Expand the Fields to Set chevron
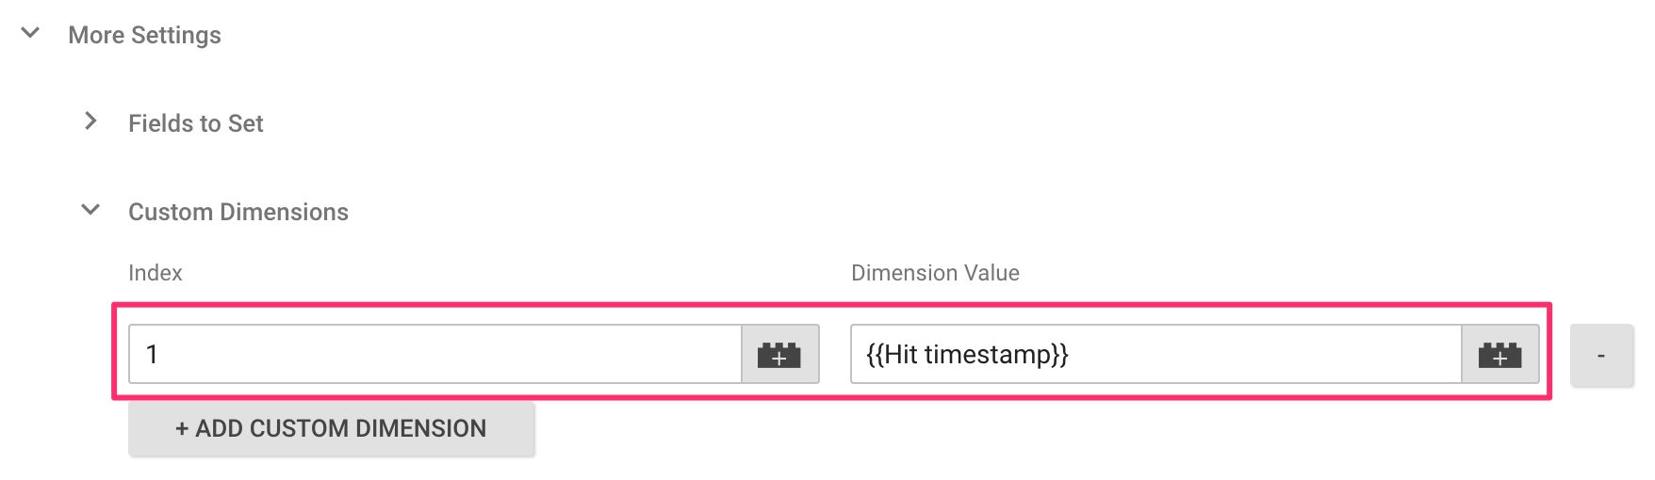 pyautogui.click(x=90, y=120)
